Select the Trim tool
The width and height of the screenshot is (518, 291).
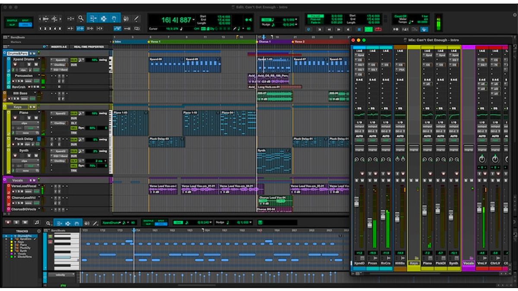pos(94,19)
